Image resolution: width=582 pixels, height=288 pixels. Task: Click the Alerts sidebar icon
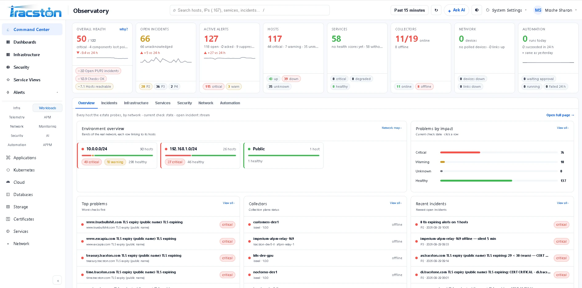point(8,92)
